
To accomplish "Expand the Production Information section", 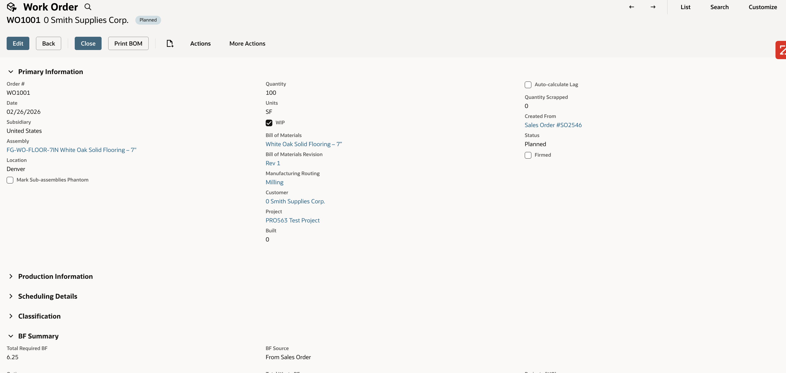I will click(x=11, y=277).
